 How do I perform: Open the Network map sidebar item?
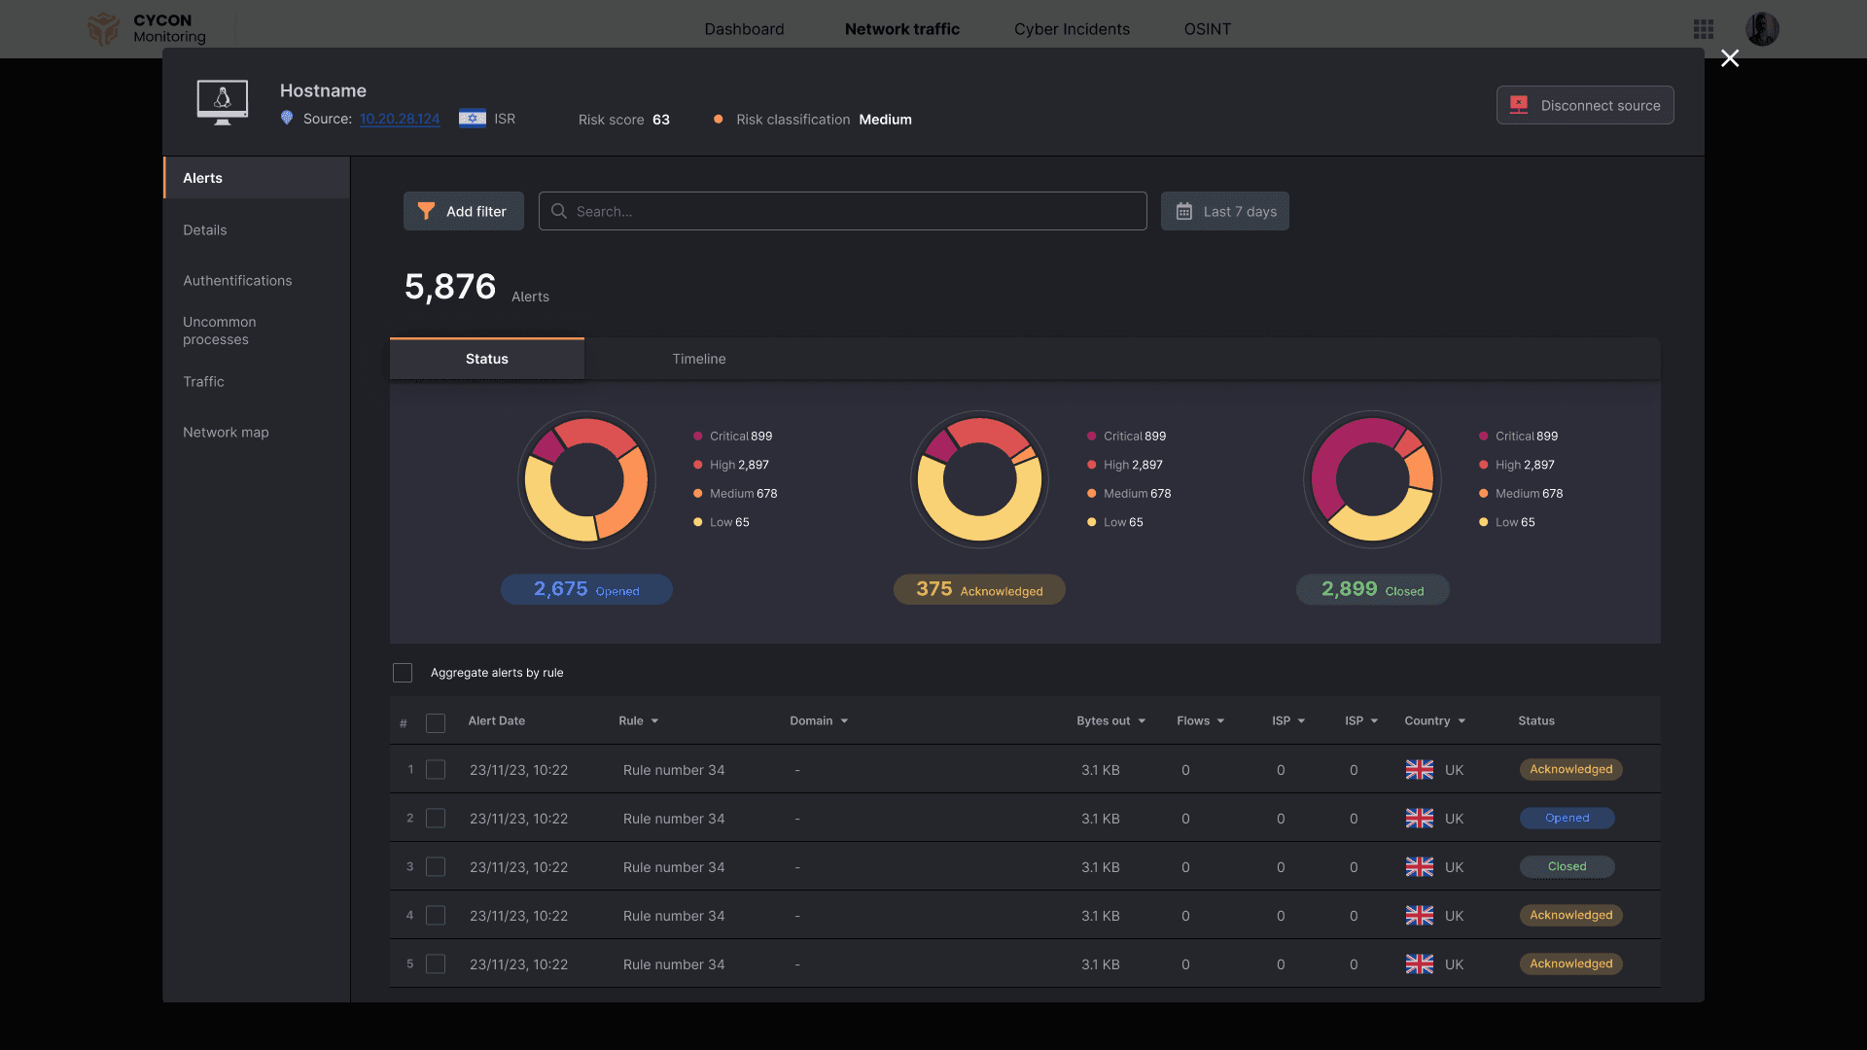(226, 432)
